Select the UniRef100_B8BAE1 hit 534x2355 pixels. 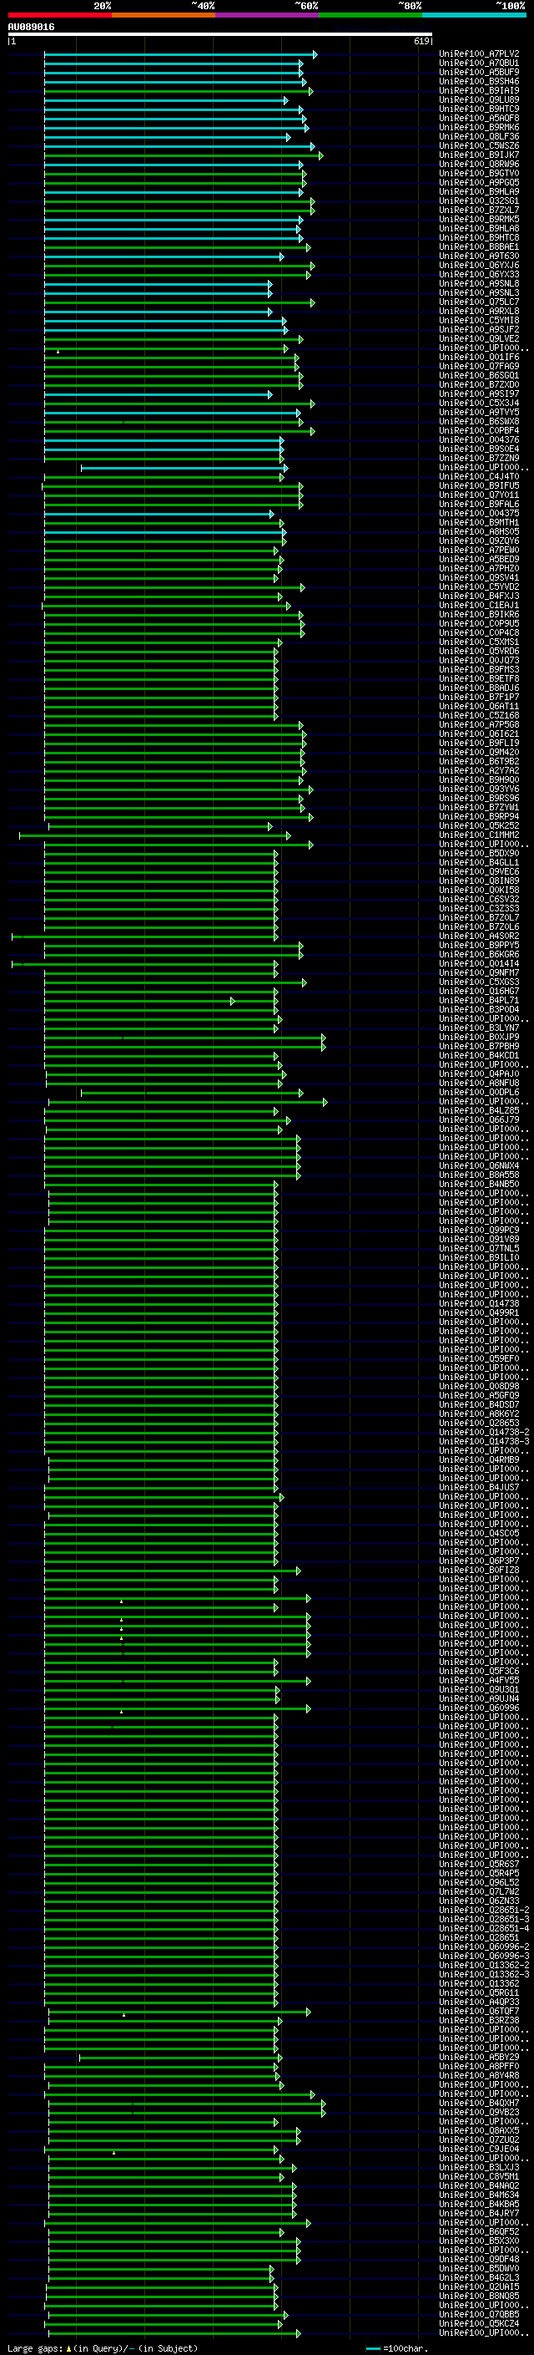479,248
